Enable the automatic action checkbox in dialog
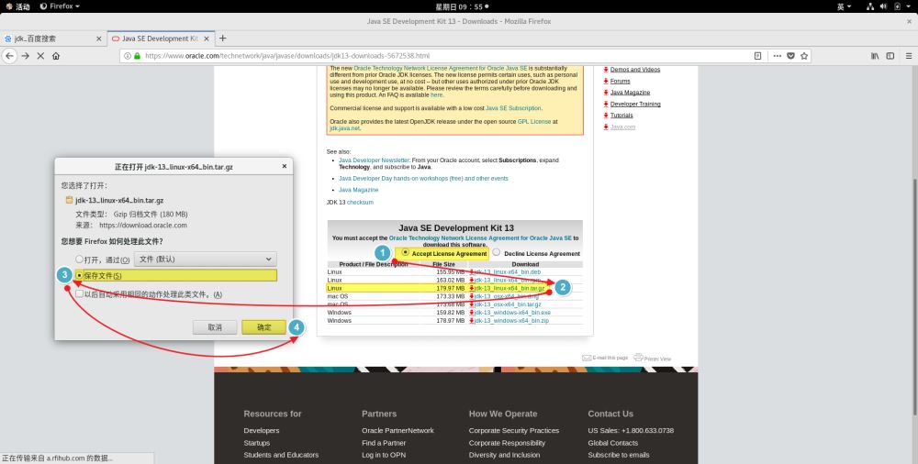Image resolution: width=918 pixels, height=464 pixels. (78, 294)
